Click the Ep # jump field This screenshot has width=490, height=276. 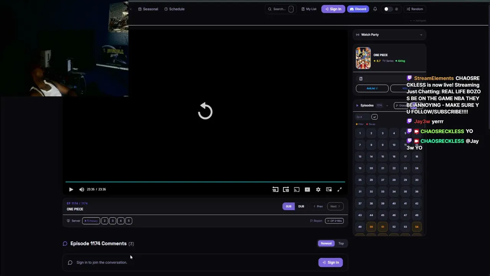(x=363, y=117)
